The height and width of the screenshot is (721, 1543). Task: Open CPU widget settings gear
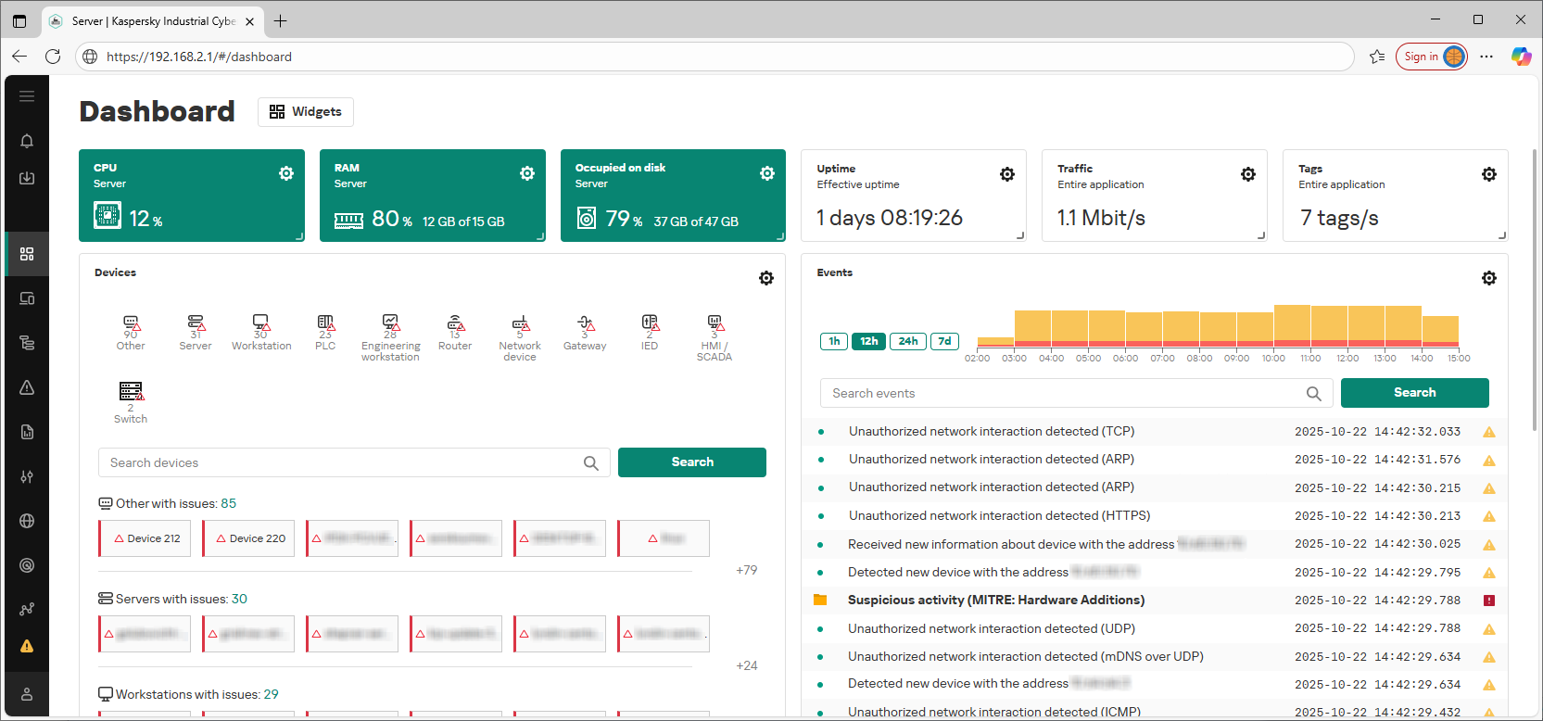click(286, 173)
